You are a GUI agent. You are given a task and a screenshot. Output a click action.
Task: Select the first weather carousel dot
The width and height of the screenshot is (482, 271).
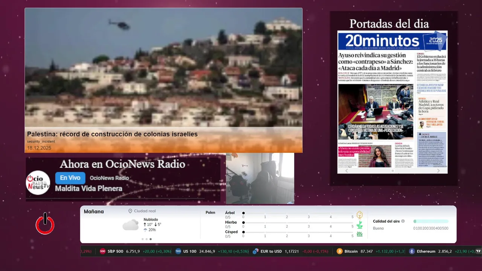[x=142, y=239]
